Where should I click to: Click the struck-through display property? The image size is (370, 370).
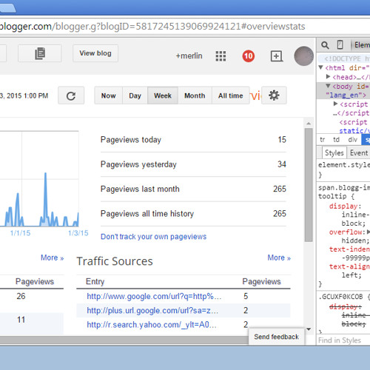coord(345,307)
